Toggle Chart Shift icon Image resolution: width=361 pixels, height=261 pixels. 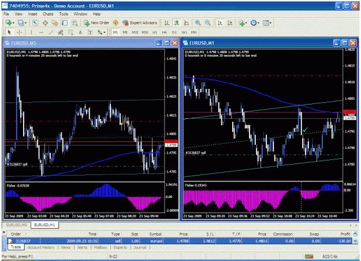[230, 23]
